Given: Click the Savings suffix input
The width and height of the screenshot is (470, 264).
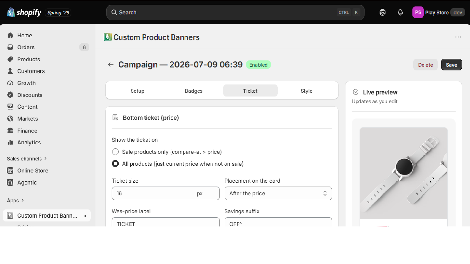Looking at the screenshot, I should (x=278, y=222).
